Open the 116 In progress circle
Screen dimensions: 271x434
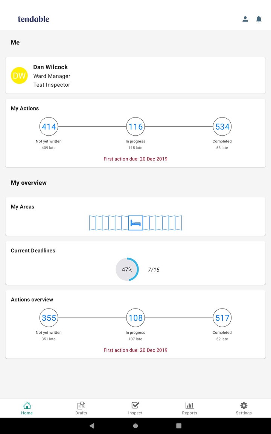[x=135, y=127]
